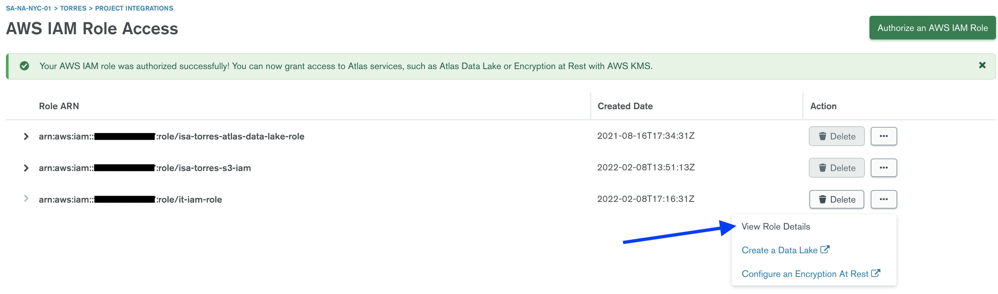The height and width of the screenshot is (294, 998).
Task: Expand the isa-torres-atlas-data-lake-role row chevron
Action: click(x=26, y=136)
